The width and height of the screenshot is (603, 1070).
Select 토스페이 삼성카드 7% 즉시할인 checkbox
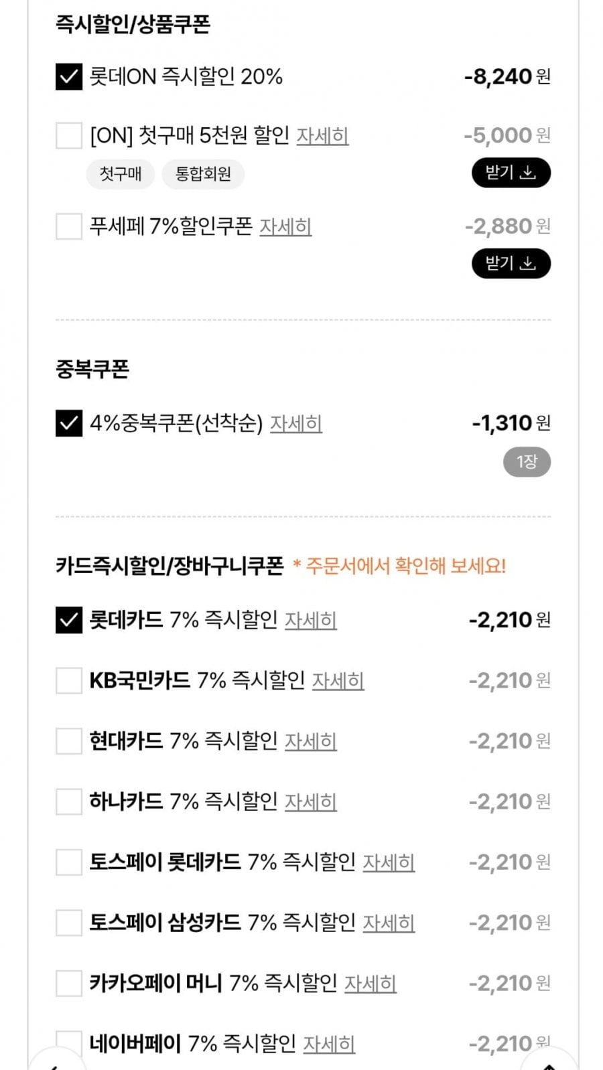[x=68, y=923]
